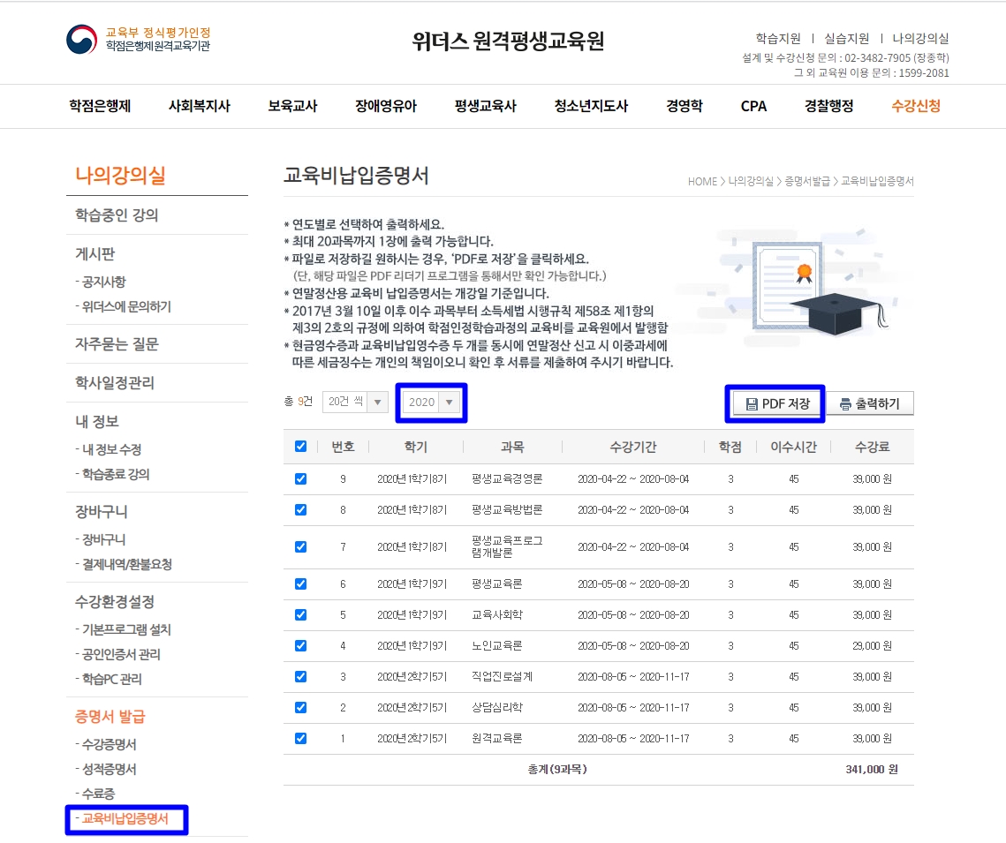Open 학습중인 강의 in sidebar
The height and width of the screenshot is (843, 1006).
pyautogui.click(x=117, y=215)
